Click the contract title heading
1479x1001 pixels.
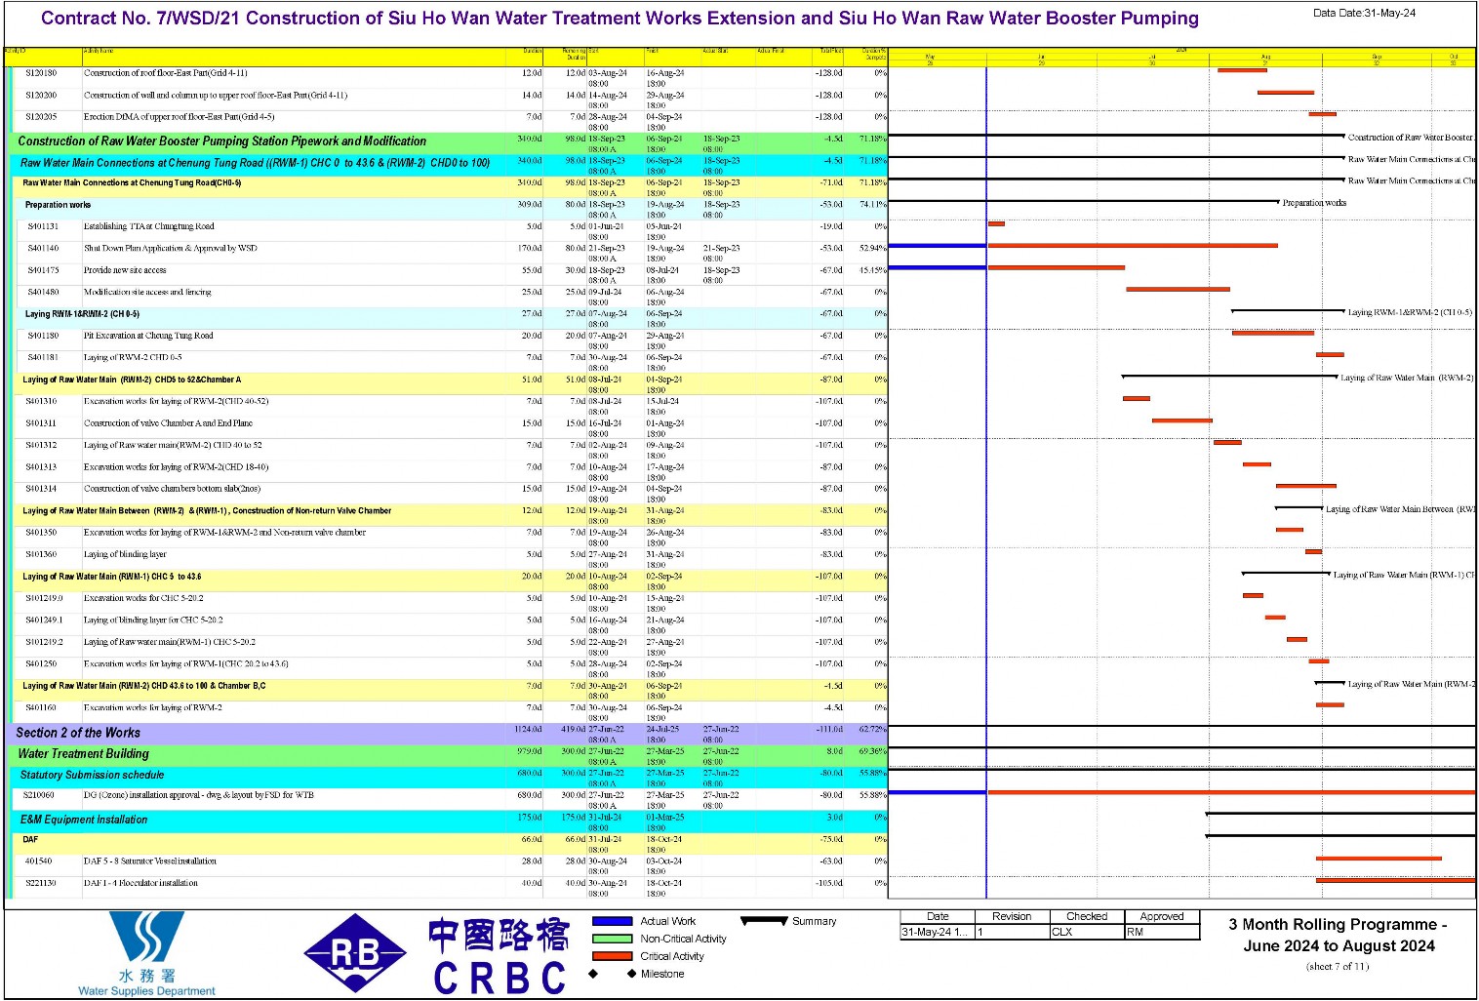click(x=620, y=19)
